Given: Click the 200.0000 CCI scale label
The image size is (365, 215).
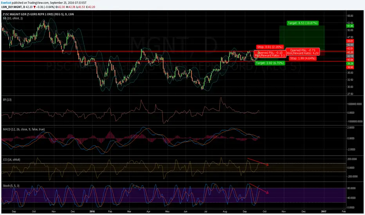Looking at the screenshot, I should pyautogui.click(x=352, y=159).
